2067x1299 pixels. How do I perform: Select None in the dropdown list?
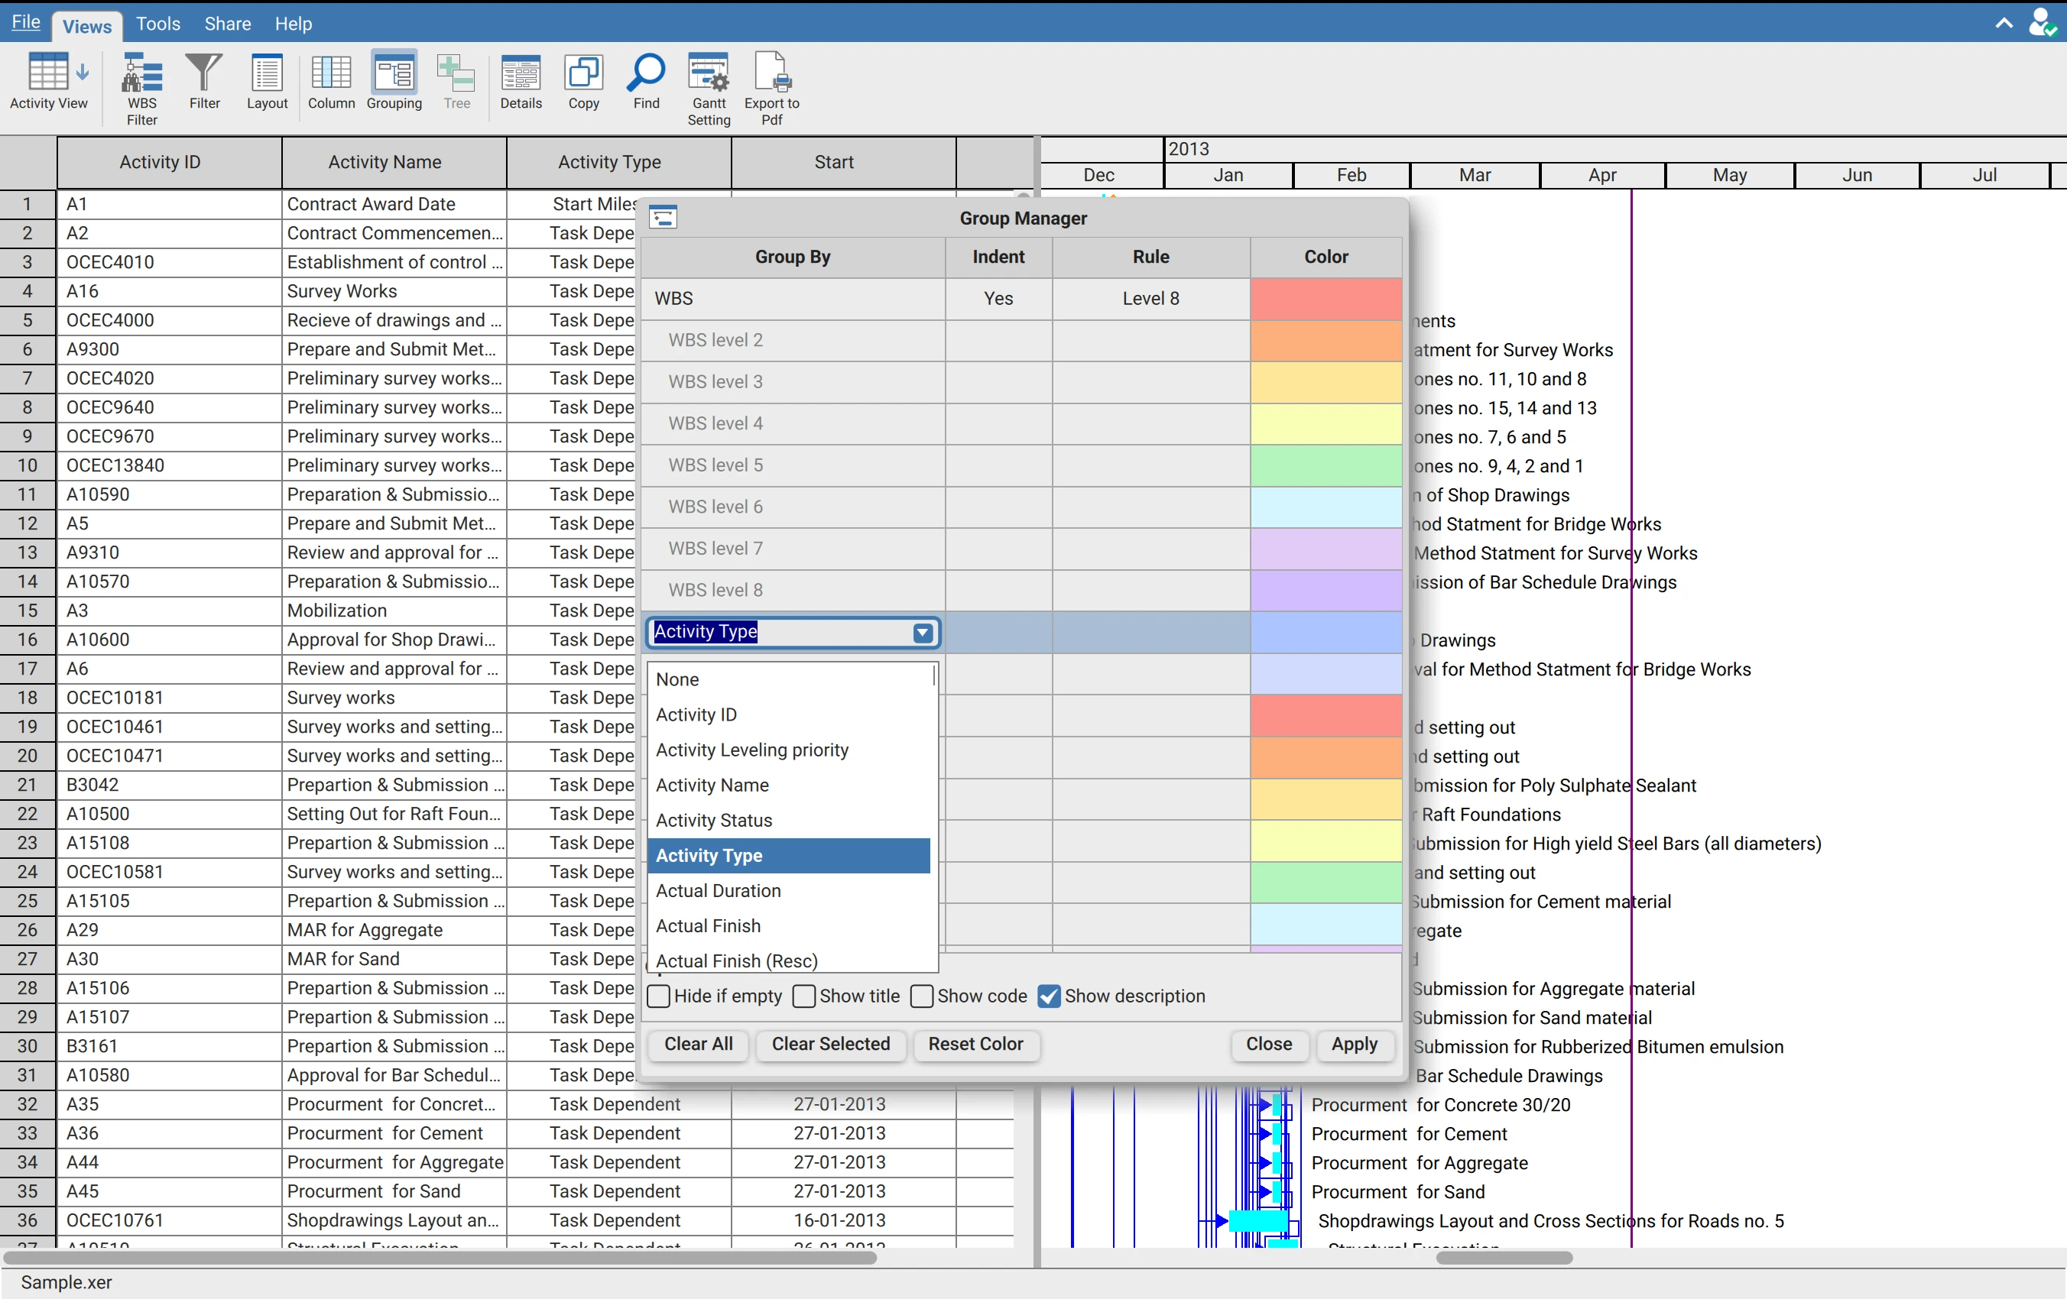tap(790, 679)
